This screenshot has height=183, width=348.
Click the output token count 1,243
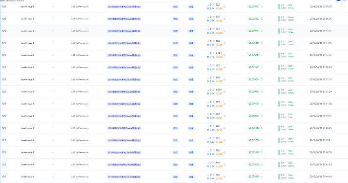(218, 53)
